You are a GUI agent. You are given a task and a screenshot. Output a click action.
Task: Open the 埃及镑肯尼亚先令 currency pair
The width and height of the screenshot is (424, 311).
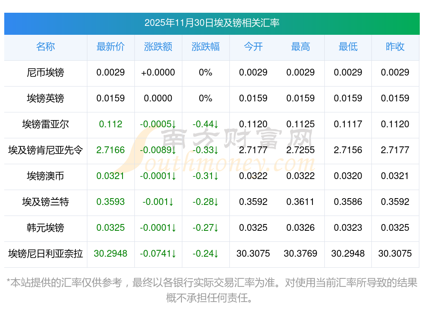pyautogui.click(x=45, y=150)
